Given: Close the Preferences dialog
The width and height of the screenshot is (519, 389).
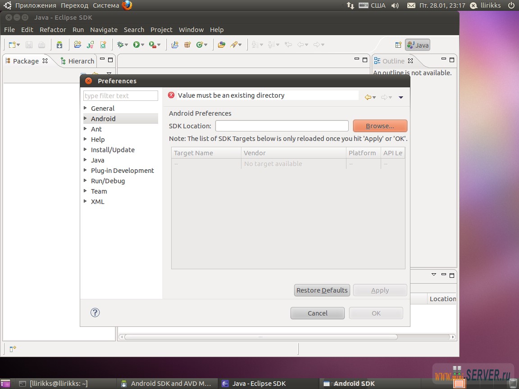Looking at the screenshot, I should [x=88, y=81].
